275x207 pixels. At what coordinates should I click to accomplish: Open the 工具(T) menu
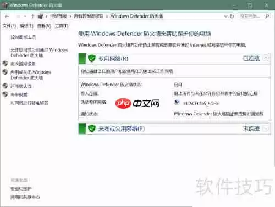tap(62, 26)
